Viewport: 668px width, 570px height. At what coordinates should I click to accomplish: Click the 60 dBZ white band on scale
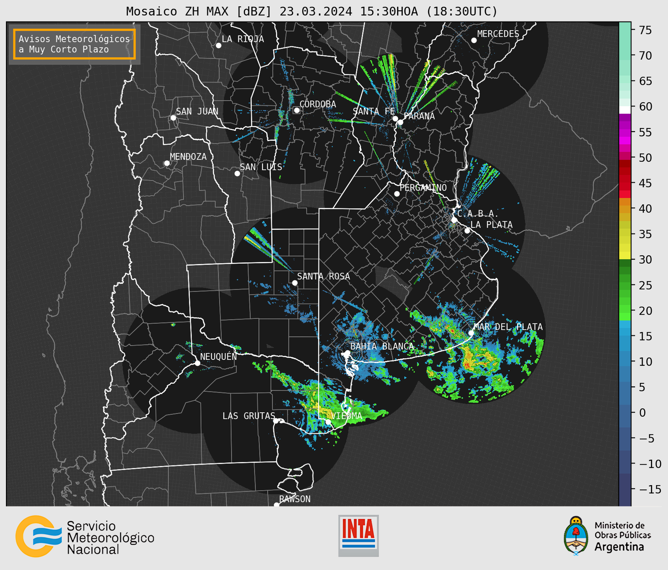pos(625,109)
